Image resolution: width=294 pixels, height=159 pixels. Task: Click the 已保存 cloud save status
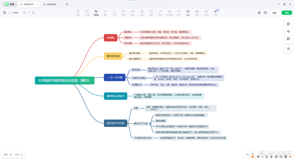[x=14, y=13]
